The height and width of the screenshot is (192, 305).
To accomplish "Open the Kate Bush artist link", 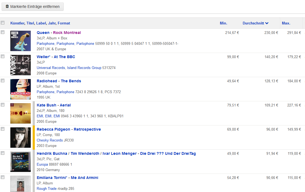I will click(x=47, y=105).
